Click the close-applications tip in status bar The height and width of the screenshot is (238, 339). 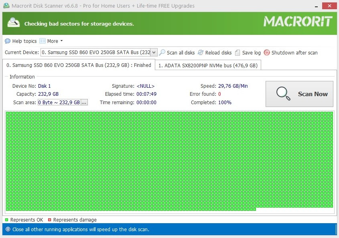pos(81,229)
